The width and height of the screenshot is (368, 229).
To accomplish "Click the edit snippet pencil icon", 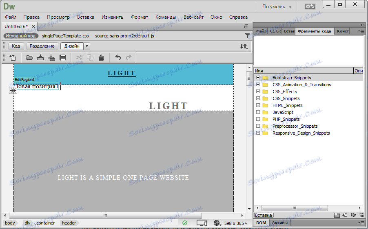I will point(353,215).
